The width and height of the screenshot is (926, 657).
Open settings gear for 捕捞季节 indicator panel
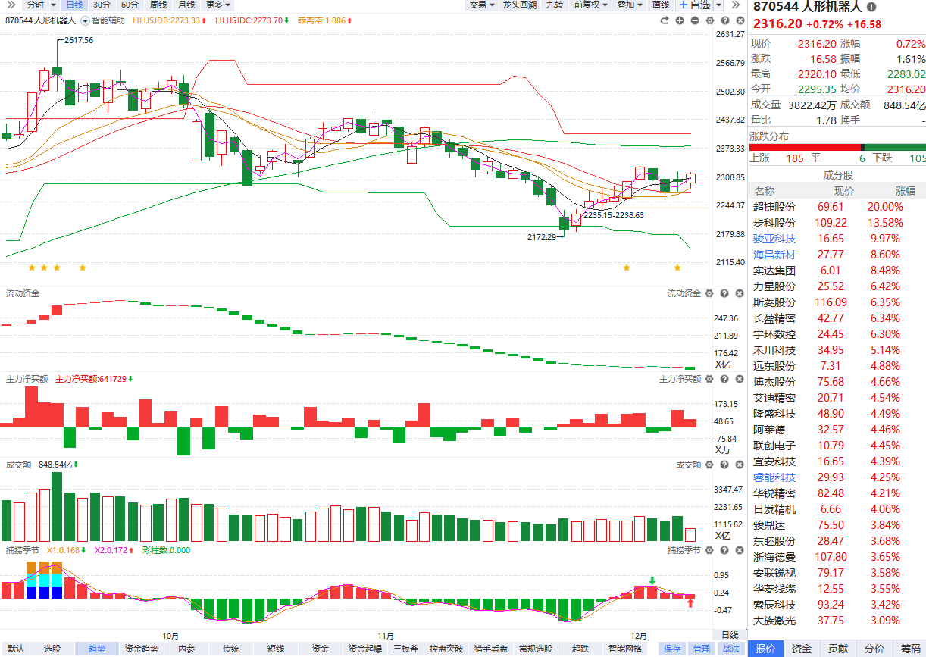click(709, 549)
